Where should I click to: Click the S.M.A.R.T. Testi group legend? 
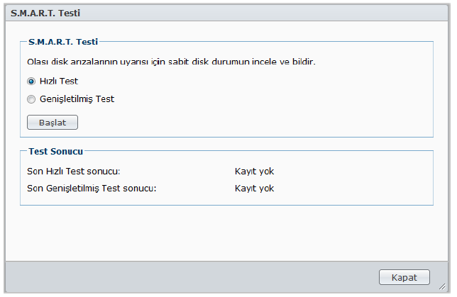(62, 42)
